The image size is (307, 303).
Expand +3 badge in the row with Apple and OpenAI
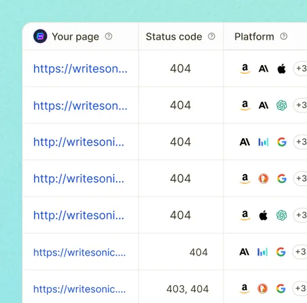[x=300, y=215]
